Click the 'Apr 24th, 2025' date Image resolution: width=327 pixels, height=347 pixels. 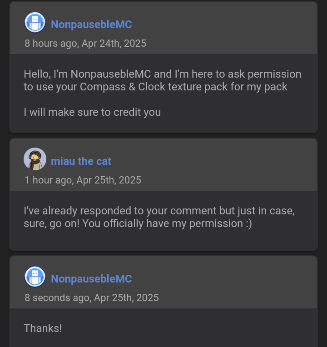(114, 44)
